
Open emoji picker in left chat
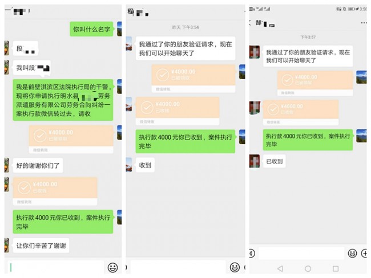pyautogui.click(x=112, y=268)
